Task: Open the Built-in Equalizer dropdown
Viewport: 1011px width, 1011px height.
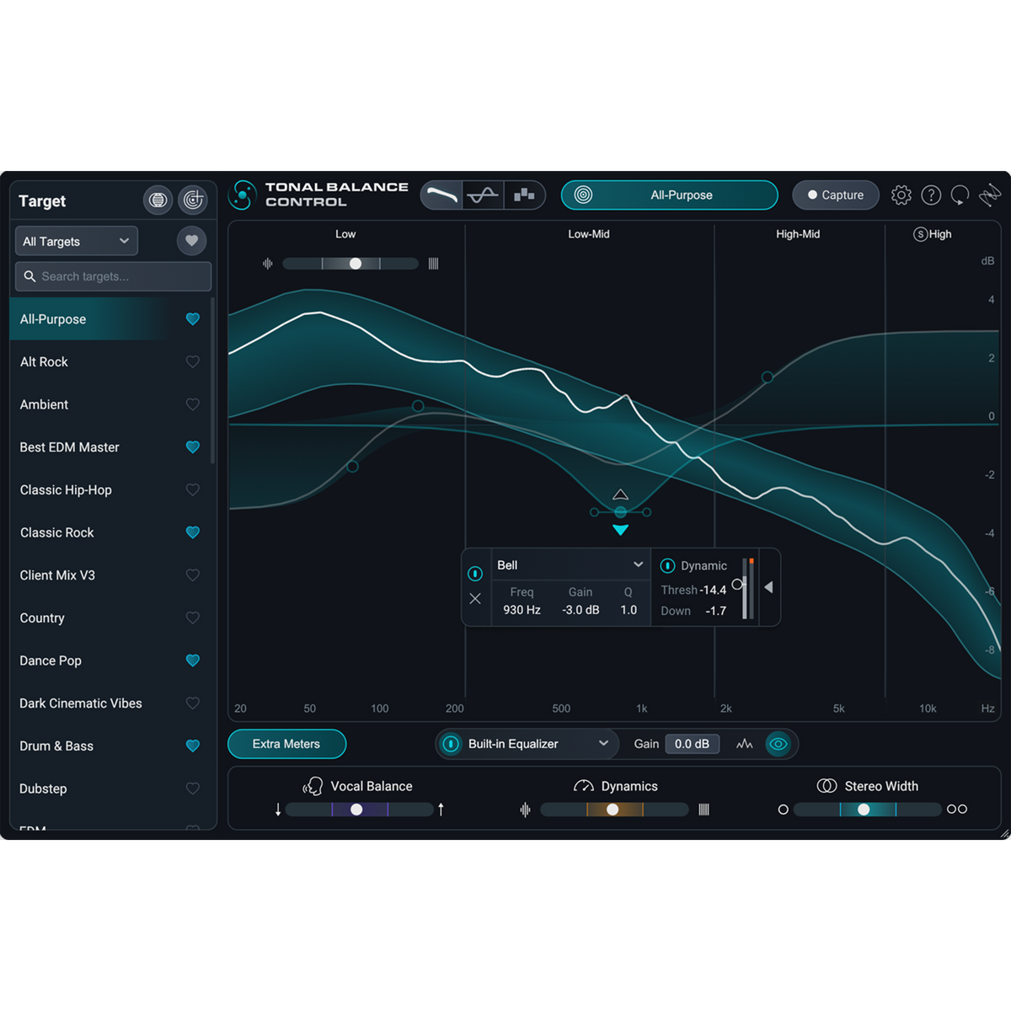Action: coord(538,744)
